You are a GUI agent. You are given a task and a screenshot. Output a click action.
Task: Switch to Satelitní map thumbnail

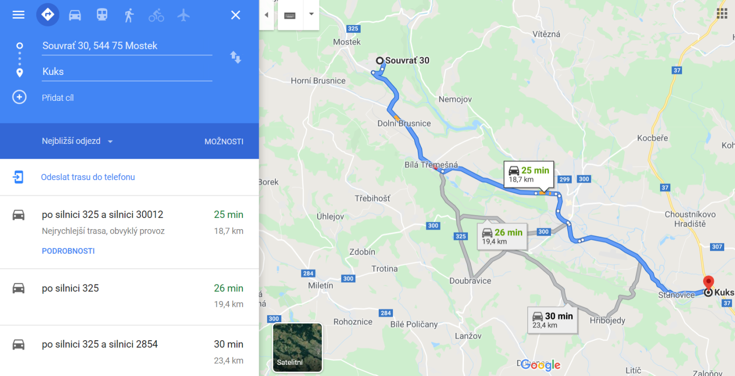(x=297, y=348)
